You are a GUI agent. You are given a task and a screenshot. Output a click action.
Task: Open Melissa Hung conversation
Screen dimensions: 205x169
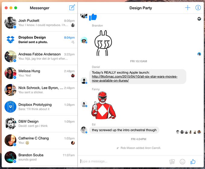click(39, 73)
